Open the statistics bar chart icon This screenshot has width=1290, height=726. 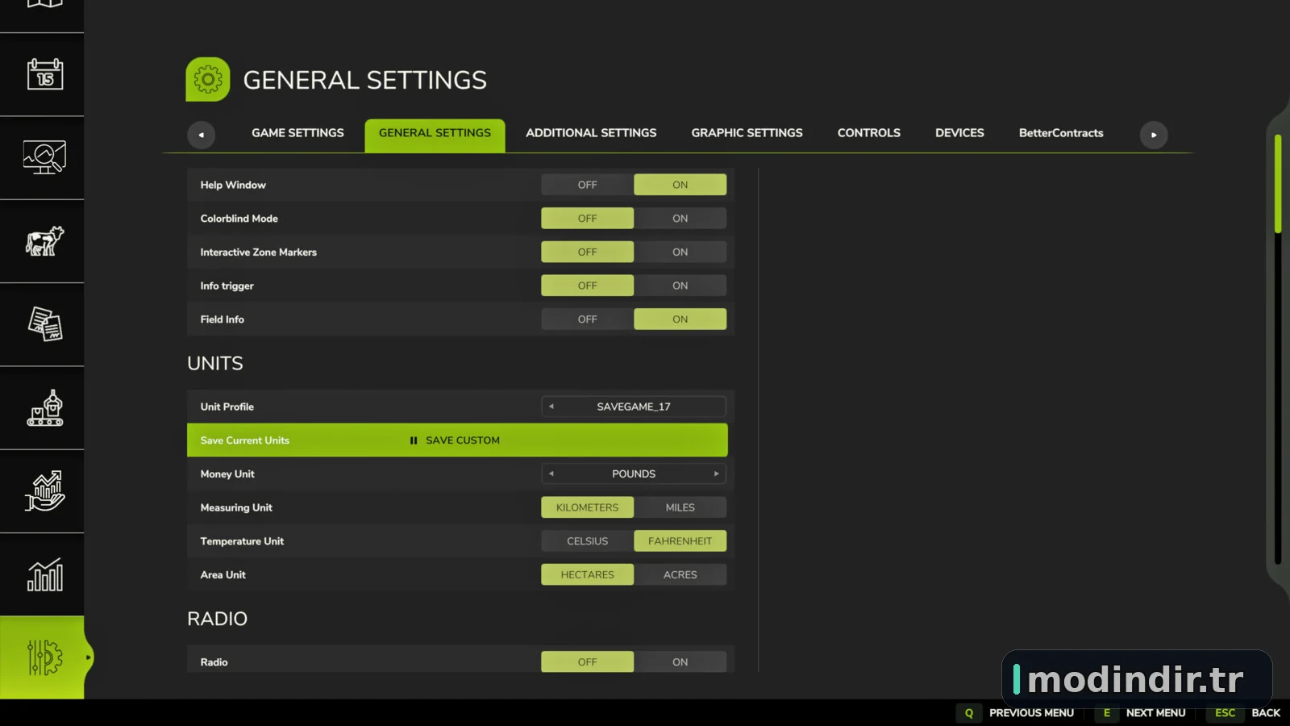click(x=45, y=574)
